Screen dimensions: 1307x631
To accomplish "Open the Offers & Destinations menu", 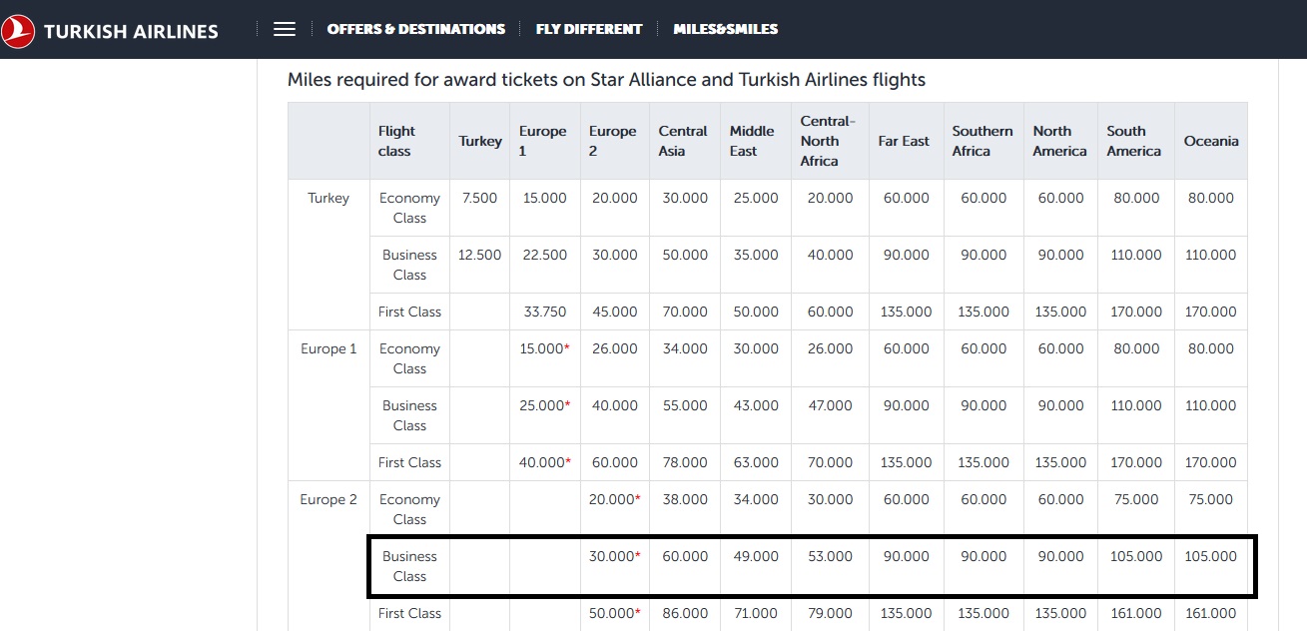I will [415, 29].
